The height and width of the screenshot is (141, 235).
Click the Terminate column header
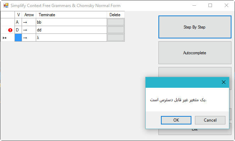[x=71, y=15]
